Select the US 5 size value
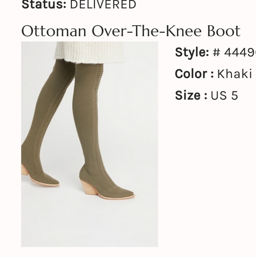The height and width of the screenshot is (257, 256). tap(224, 95)
